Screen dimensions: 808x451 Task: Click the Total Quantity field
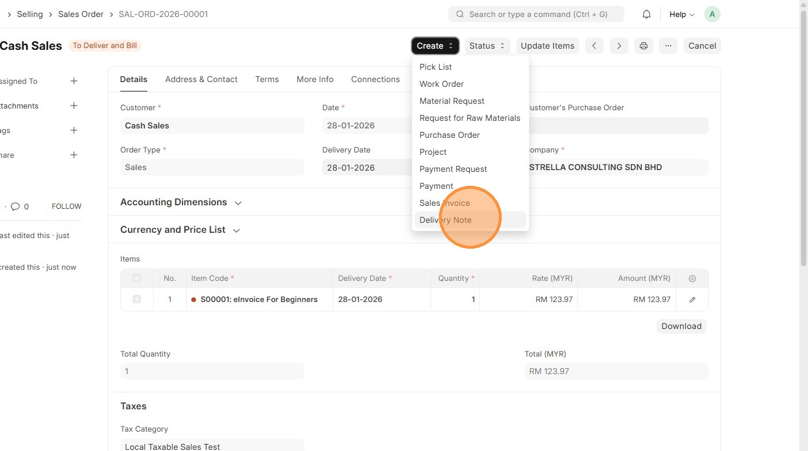coord(212,371)
